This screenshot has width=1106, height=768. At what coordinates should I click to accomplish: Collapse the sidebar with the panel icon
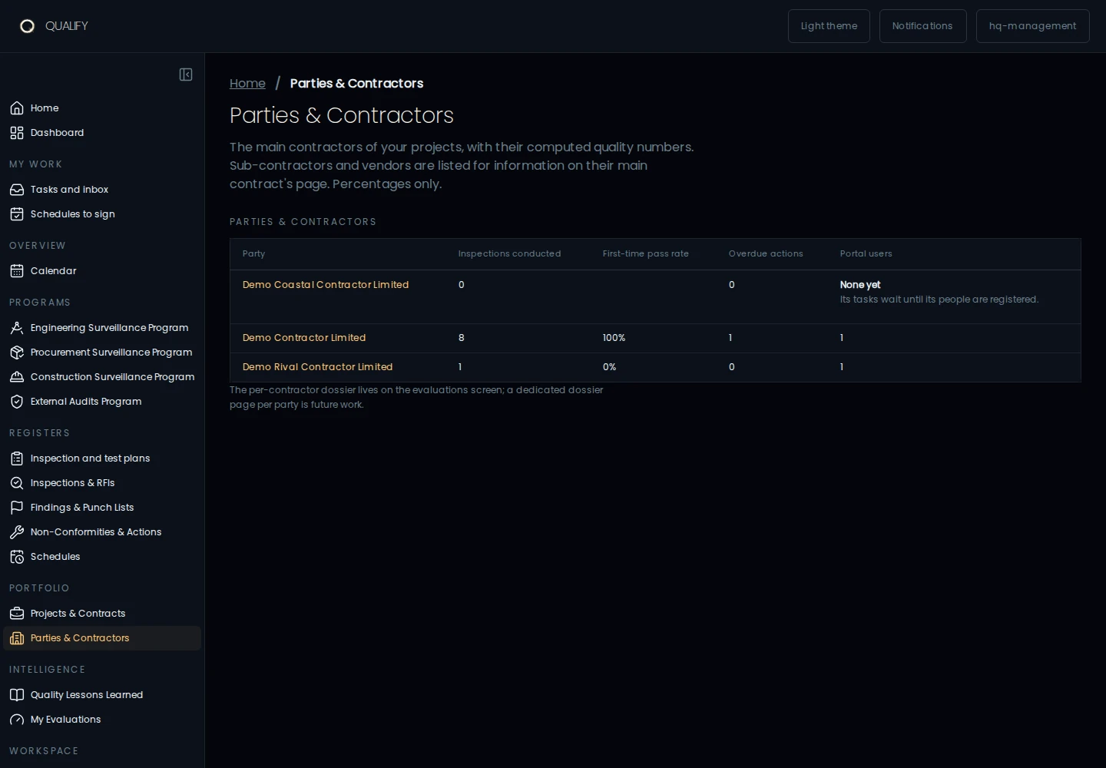click(186, 74)
